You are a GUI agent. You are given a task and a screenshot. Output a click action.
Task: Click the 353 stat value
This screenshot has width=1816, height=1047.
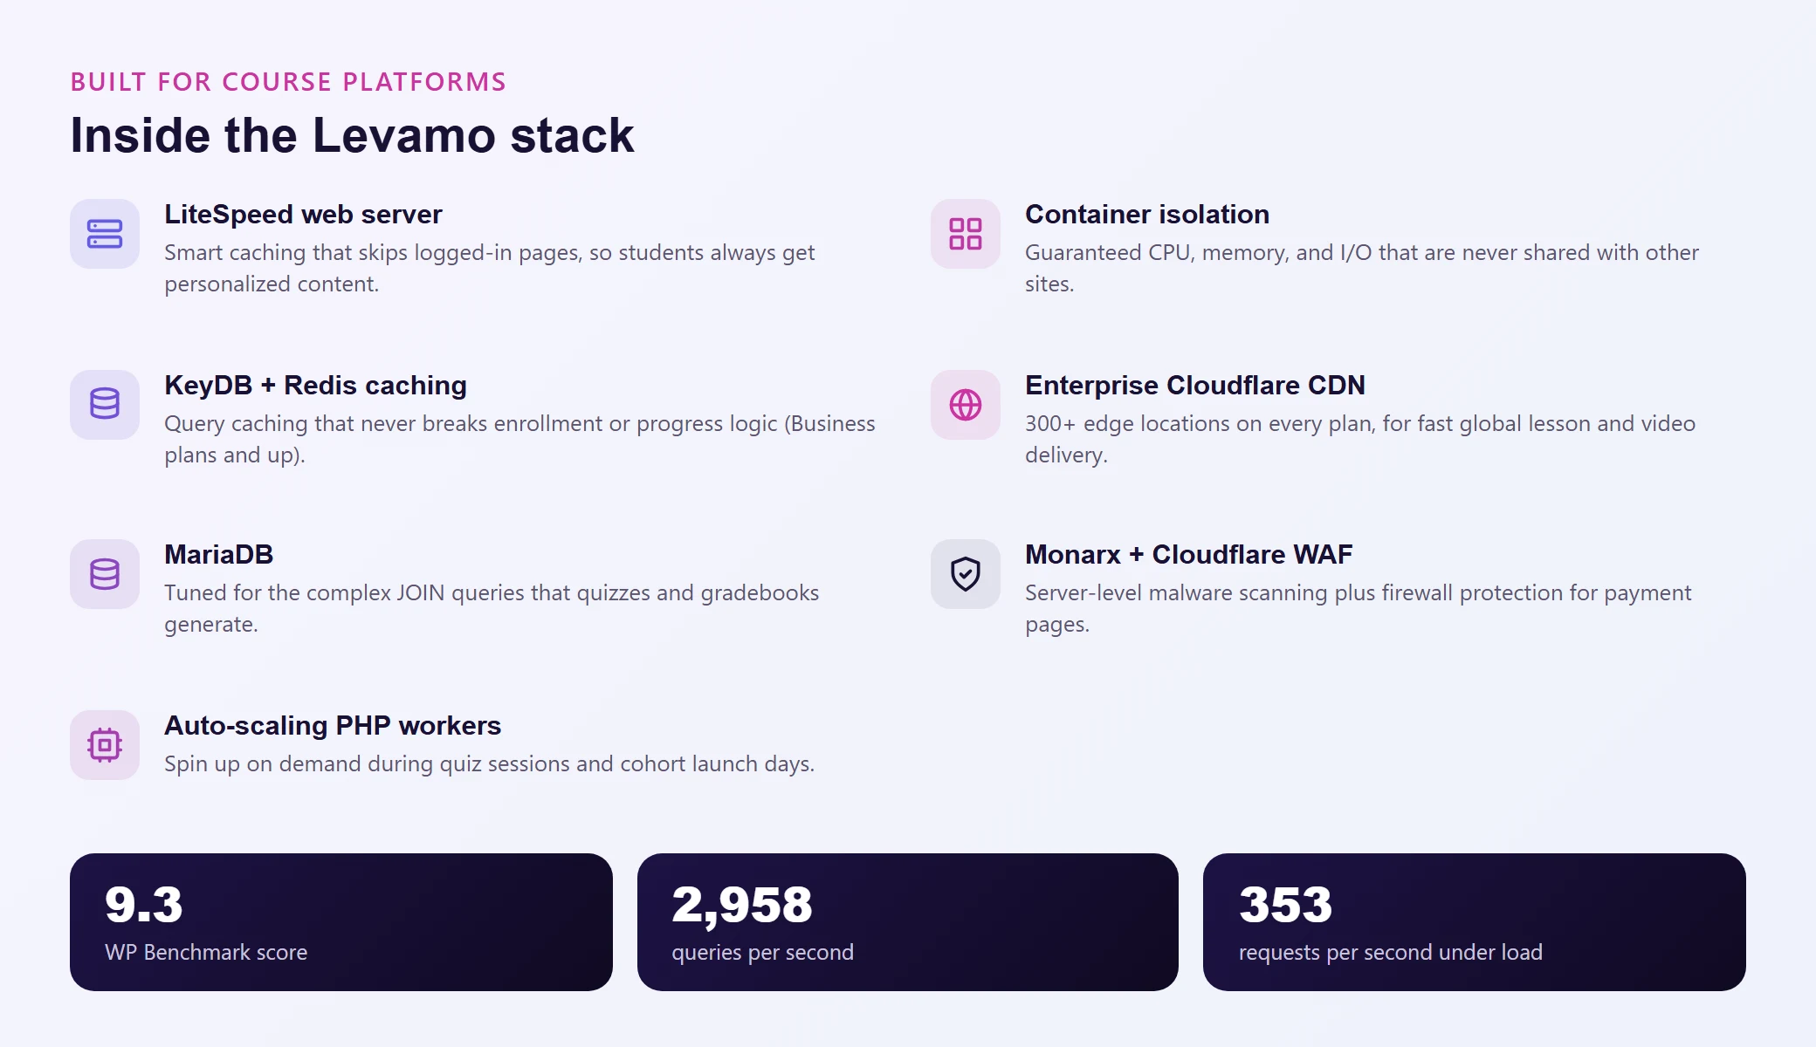coord(1285,905)
